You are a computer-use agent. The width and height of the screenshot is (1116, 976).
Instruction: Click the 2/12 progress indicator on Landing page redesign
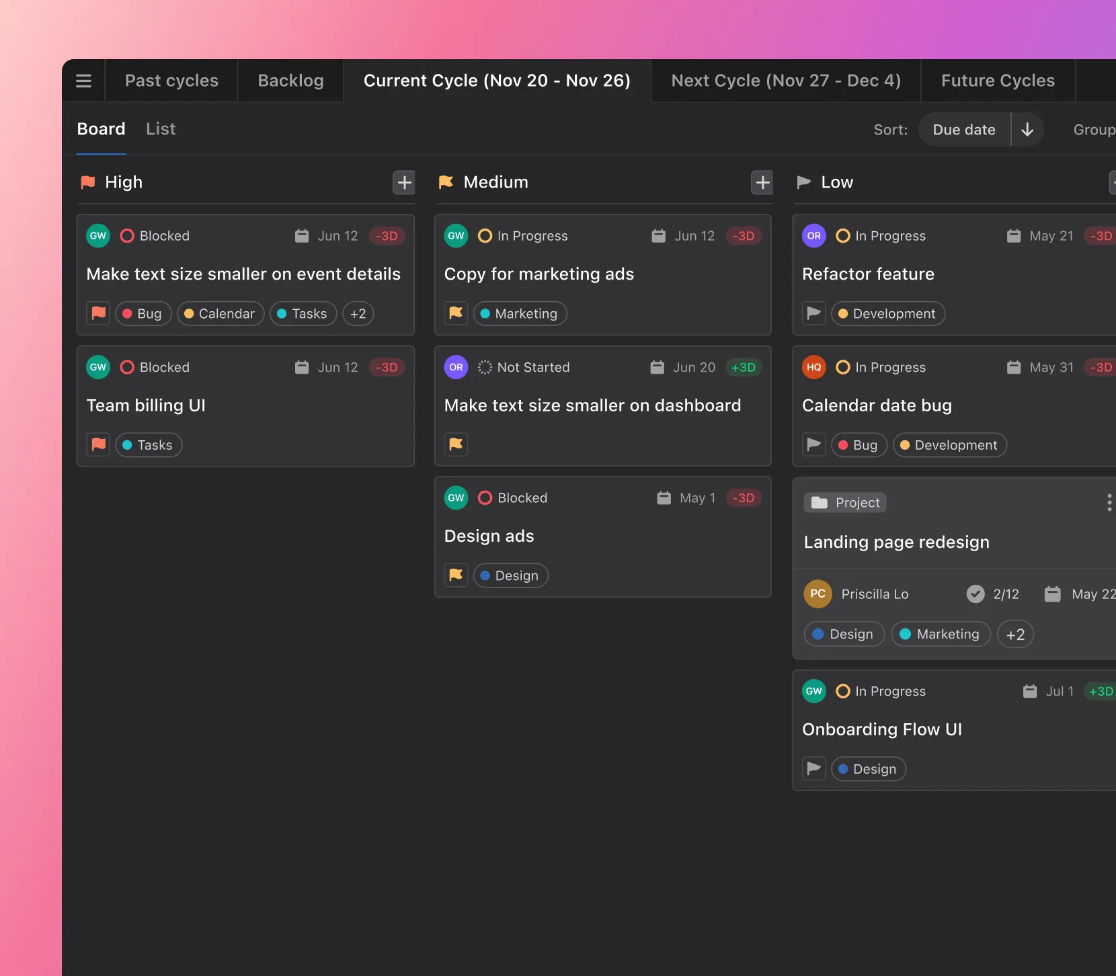pos(1005,594)
